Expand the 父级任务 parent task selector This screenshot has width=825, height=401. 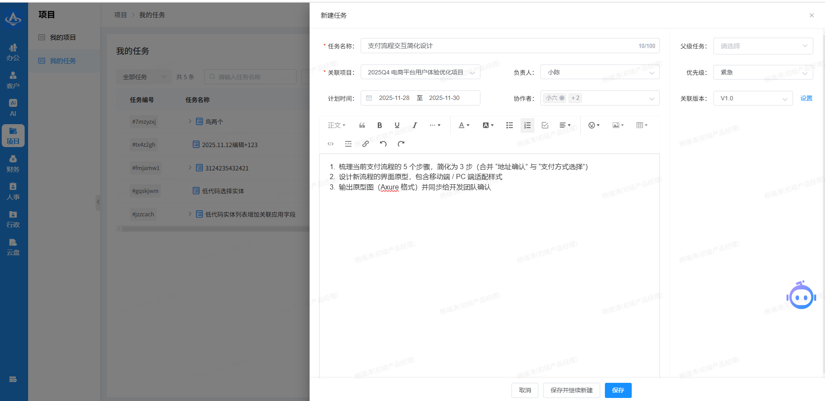click(x=763, y=46)
